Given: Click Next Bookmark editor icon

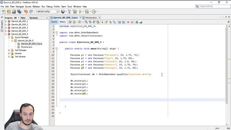Looking at the screenshot, I should point(110,22).
